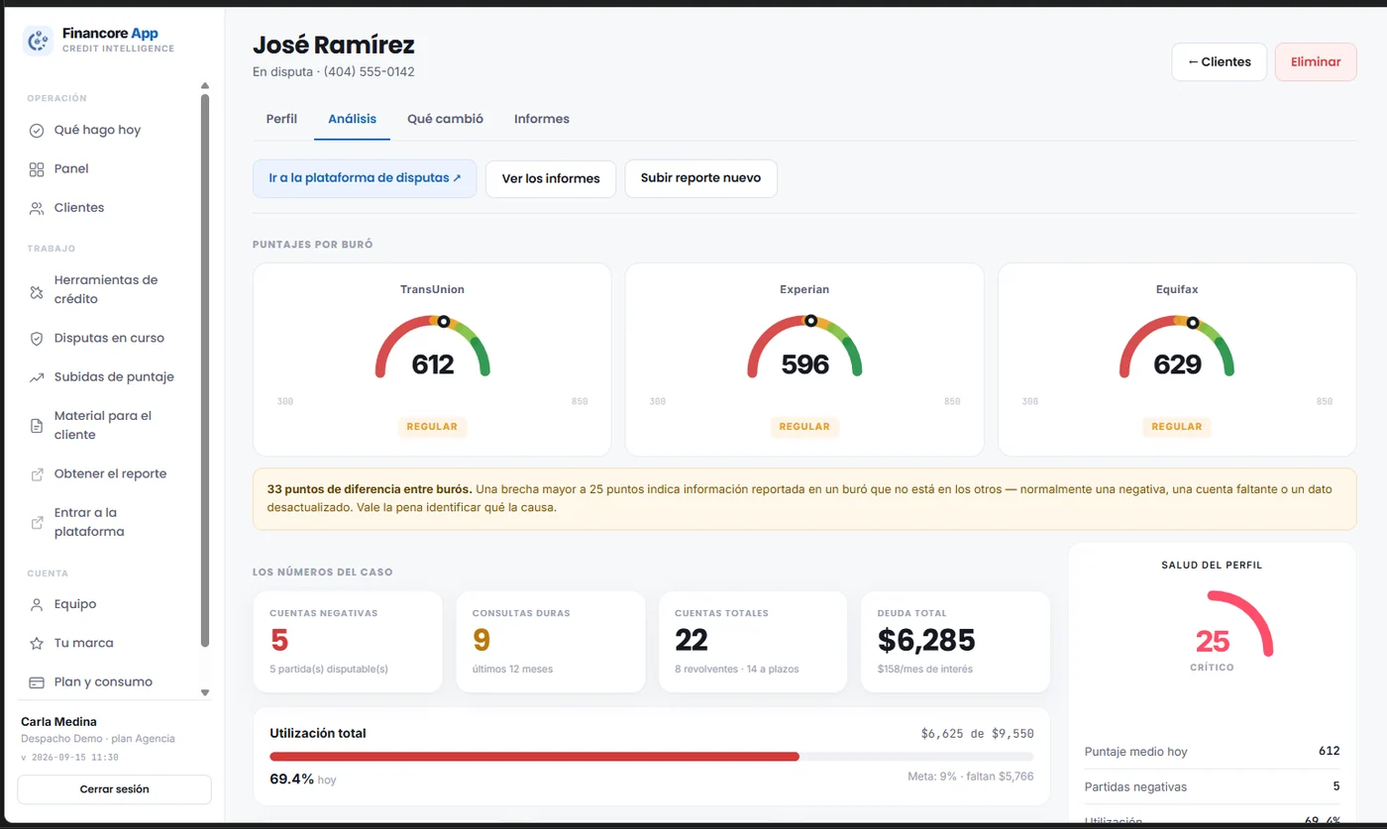1387x829 pixels.
Task: Click the Deuda total $6,285 value
Action: 926,641
